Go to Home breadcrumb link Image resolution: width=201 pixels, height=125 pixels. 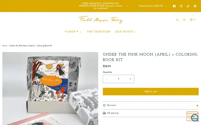(x=5, y=46)
